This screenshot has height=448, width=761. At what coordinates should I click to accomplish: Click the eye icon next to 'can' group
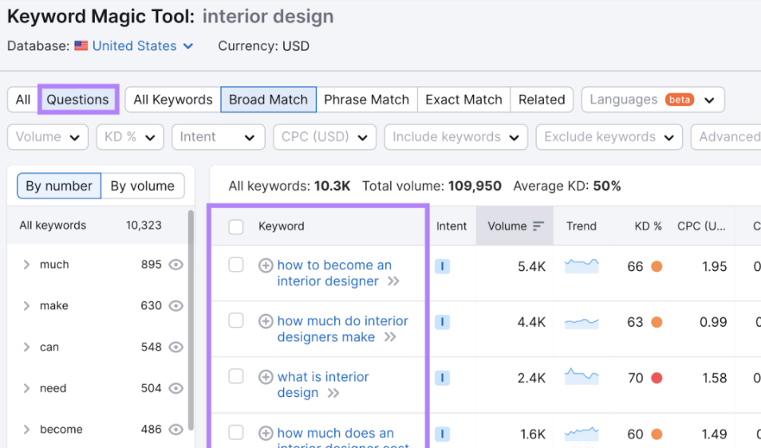(x=176, y=347)
